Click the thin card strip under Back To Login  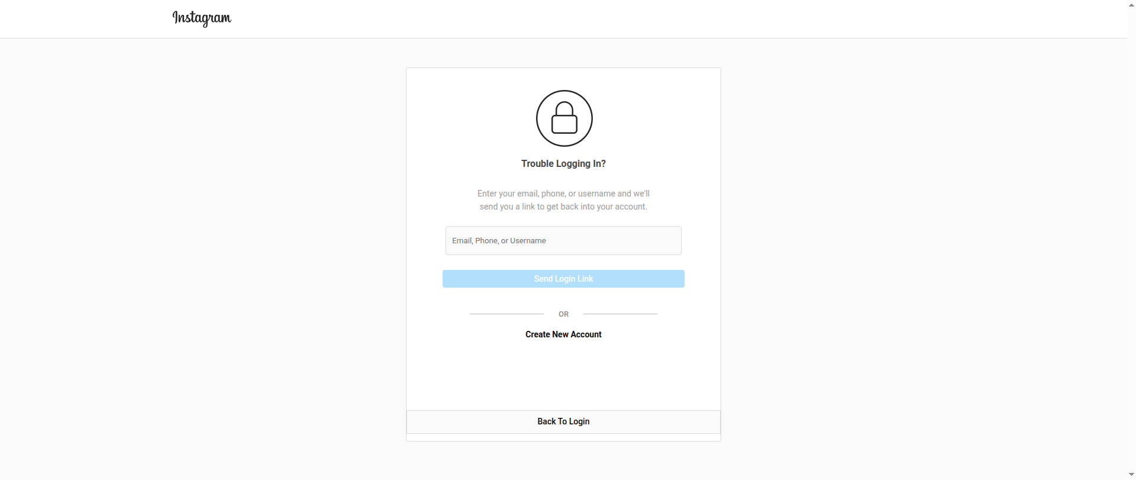[563, 437]
